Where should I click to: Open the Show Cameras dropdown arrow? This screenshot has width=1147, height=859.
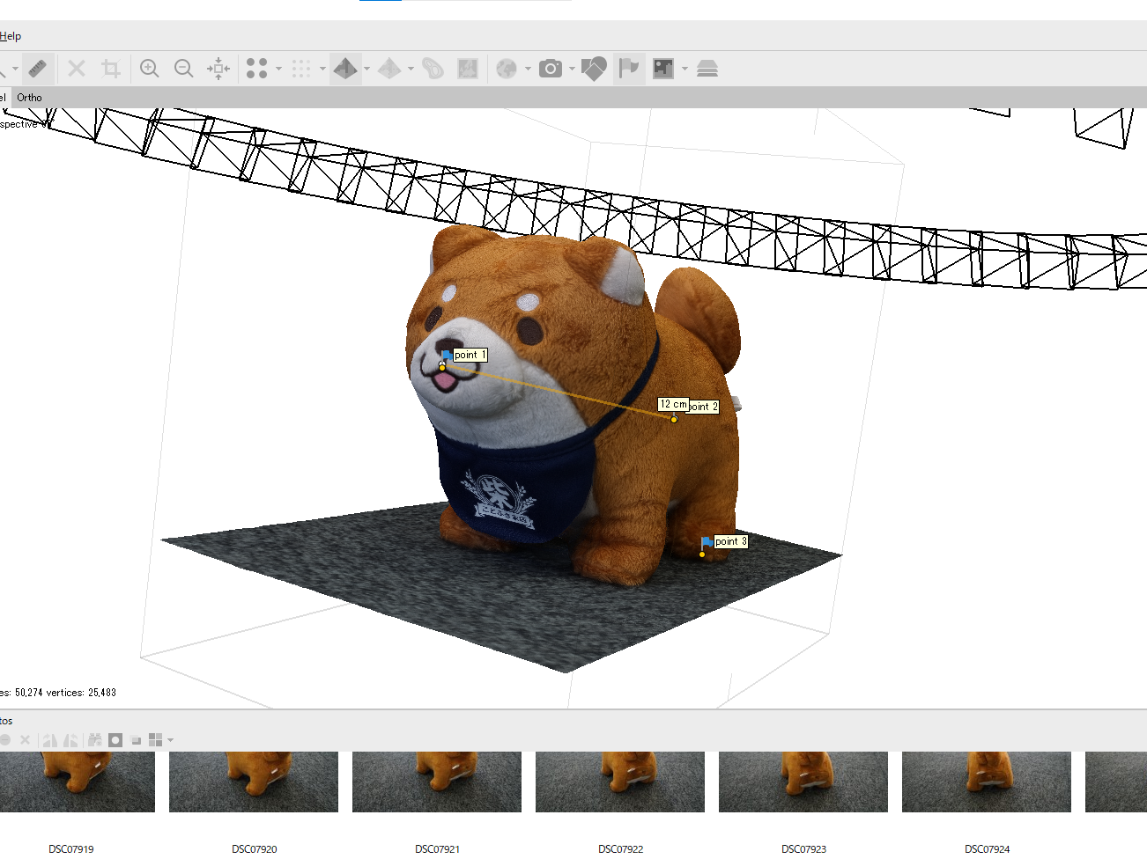click(572, 69)
